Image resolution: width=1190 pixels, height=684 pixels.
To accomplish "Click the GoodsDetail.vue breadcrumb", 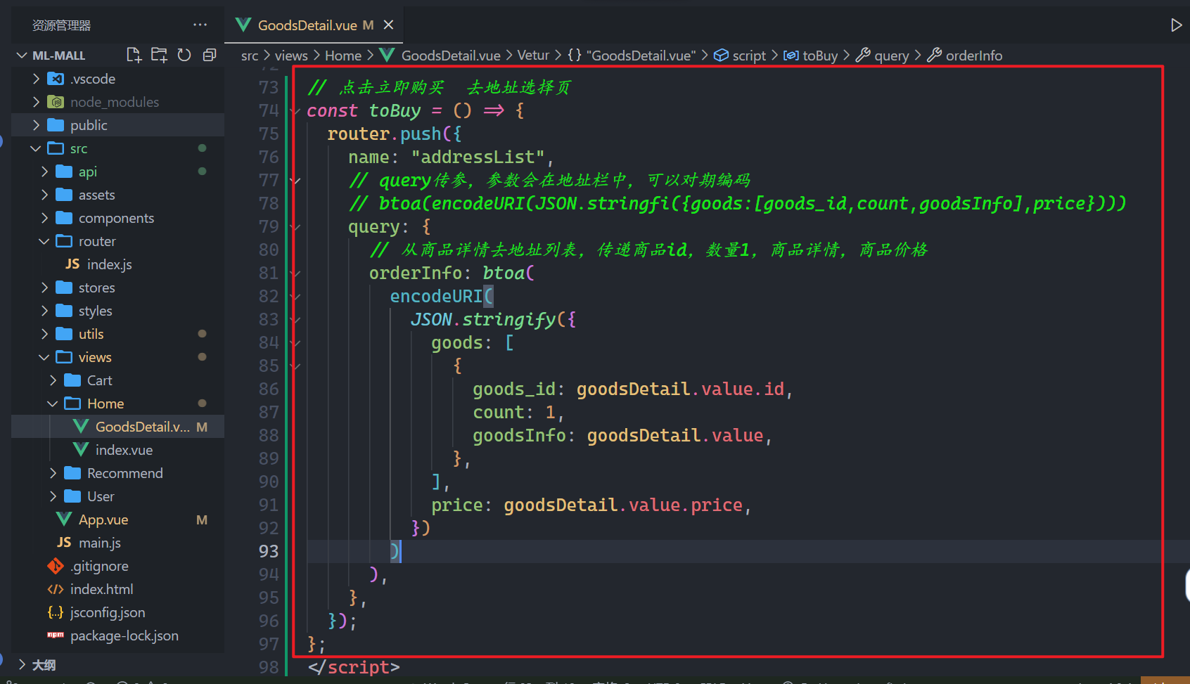I will pos(451,56).
